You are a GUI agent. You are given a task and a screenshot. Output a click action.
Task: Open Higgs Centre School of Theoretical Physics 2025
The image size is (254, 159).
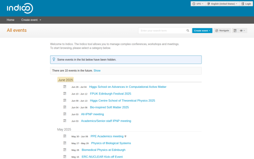tap(122, 100)
